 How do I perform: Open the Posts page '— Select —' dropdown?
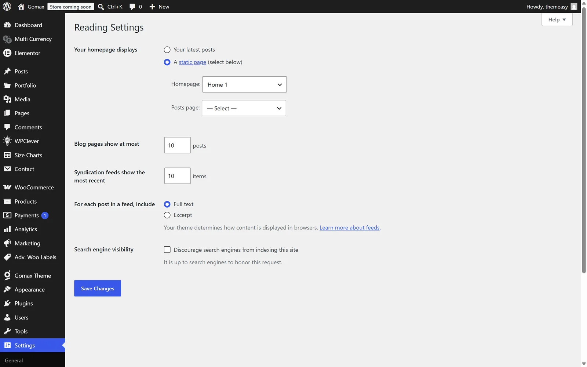244,108
